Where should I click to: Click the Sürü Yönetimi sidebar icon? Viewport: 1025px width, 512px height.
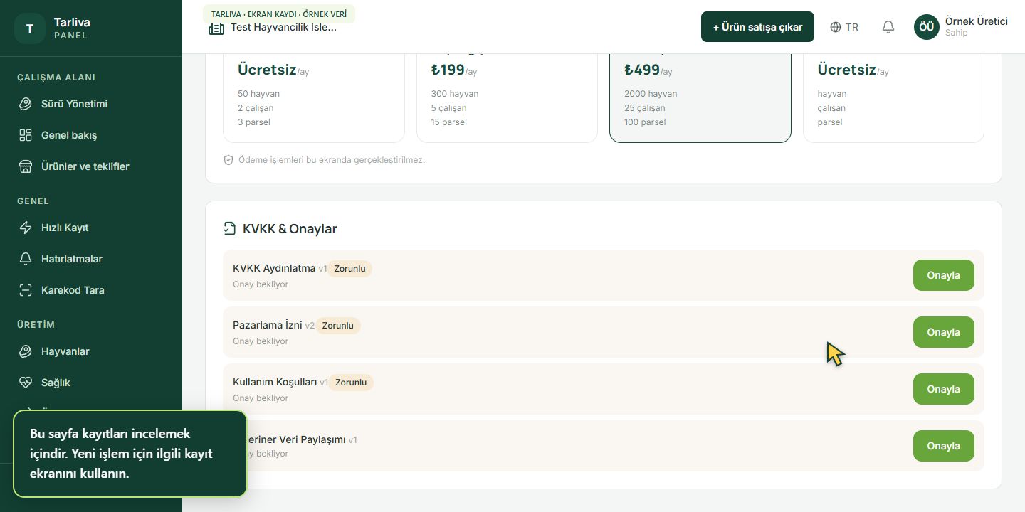(x=26, y=104)
